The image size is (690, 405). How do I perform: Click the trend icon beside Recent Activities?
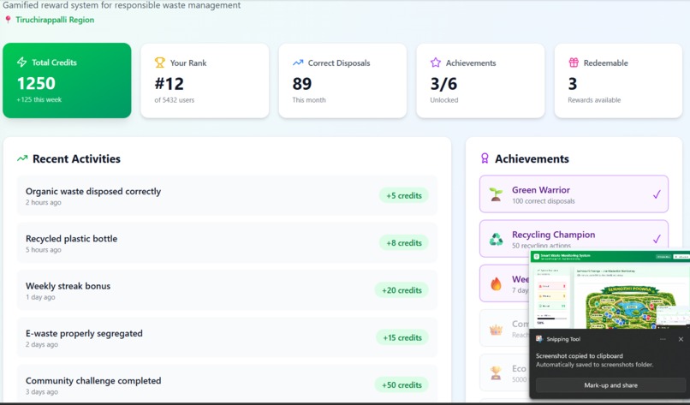22,158
